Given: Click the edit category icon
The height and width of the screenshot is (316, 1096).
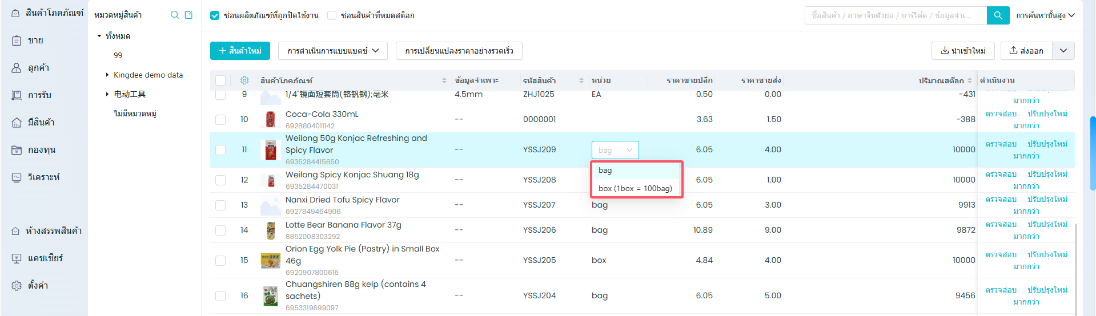Looking at the screenshot, I should pyautogui.click(x=189, y=15).
